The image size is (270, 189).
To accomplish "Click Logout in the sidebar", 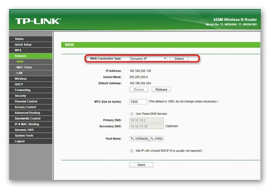I will point(31,141).
